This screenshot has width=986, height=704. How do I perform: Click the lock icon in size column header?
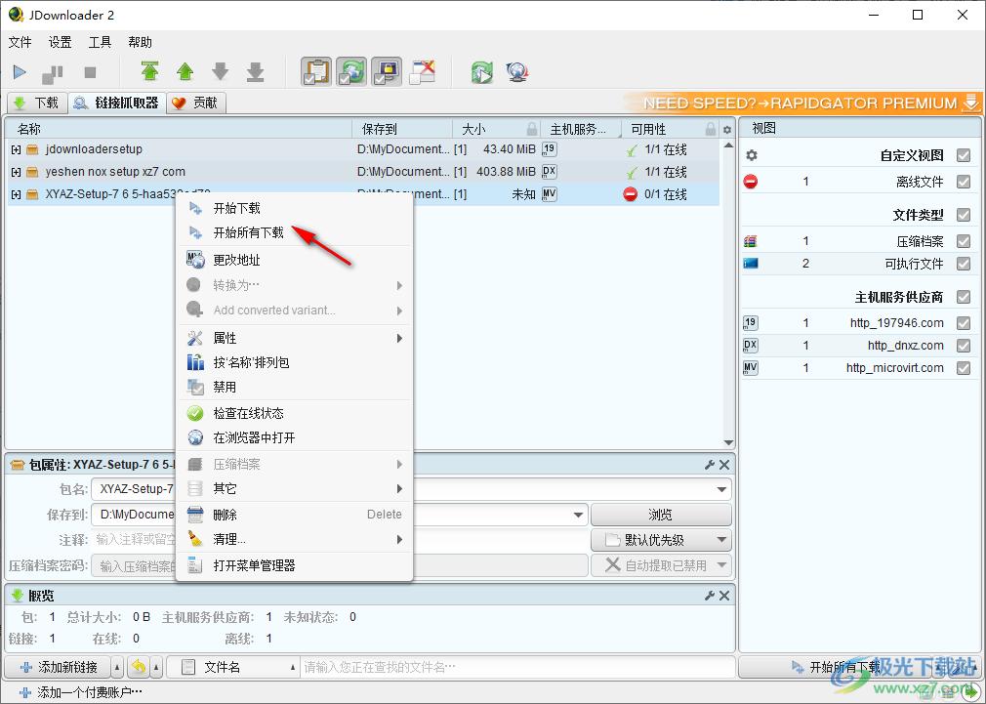pos(532,129)
